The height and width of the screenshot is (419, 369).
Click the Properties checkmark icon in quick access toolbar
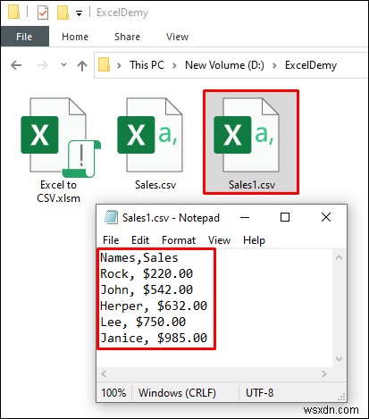pyautogui.click(x=43, y=13)
